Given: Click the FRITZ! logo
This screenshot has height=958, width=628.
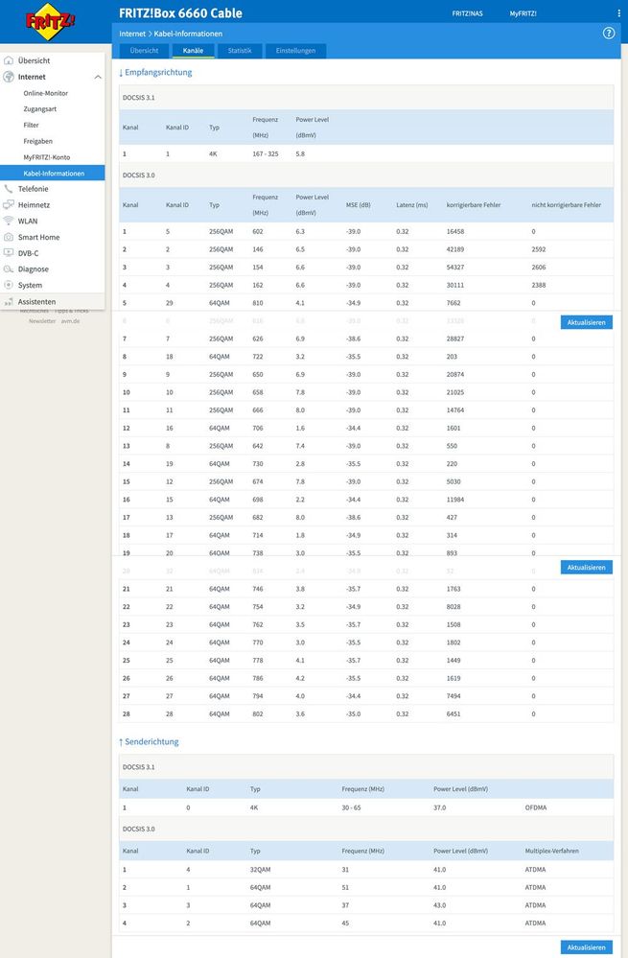Looking at the screenshot, I should 51,21.
